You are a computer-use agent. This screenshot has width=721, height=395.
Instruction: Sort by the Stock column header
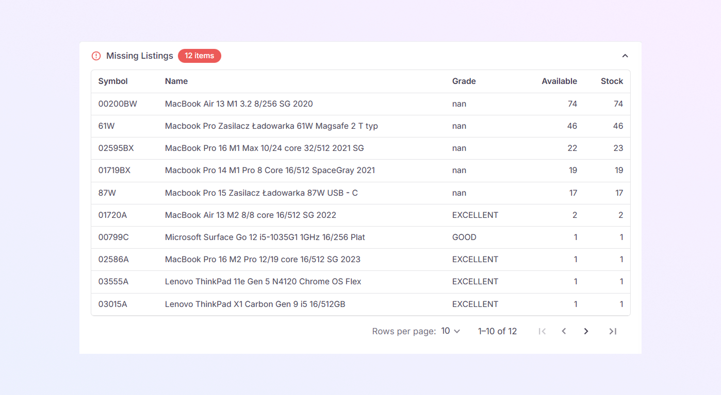click(x=612, y=81)
